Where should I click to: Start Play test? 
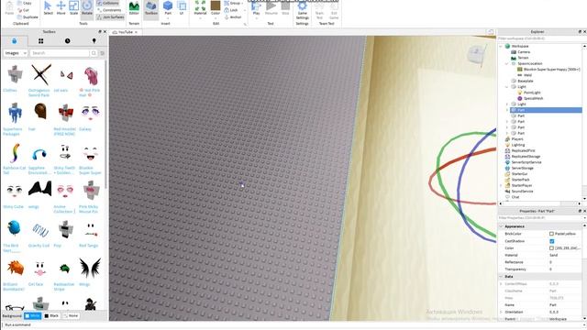pos(256,8)
